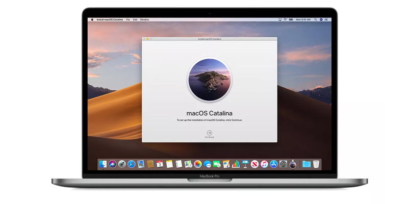Screen dimensions: 408x204
Task: Open iTunes music note icon in the Dock
Action: [x=264, y=164]
